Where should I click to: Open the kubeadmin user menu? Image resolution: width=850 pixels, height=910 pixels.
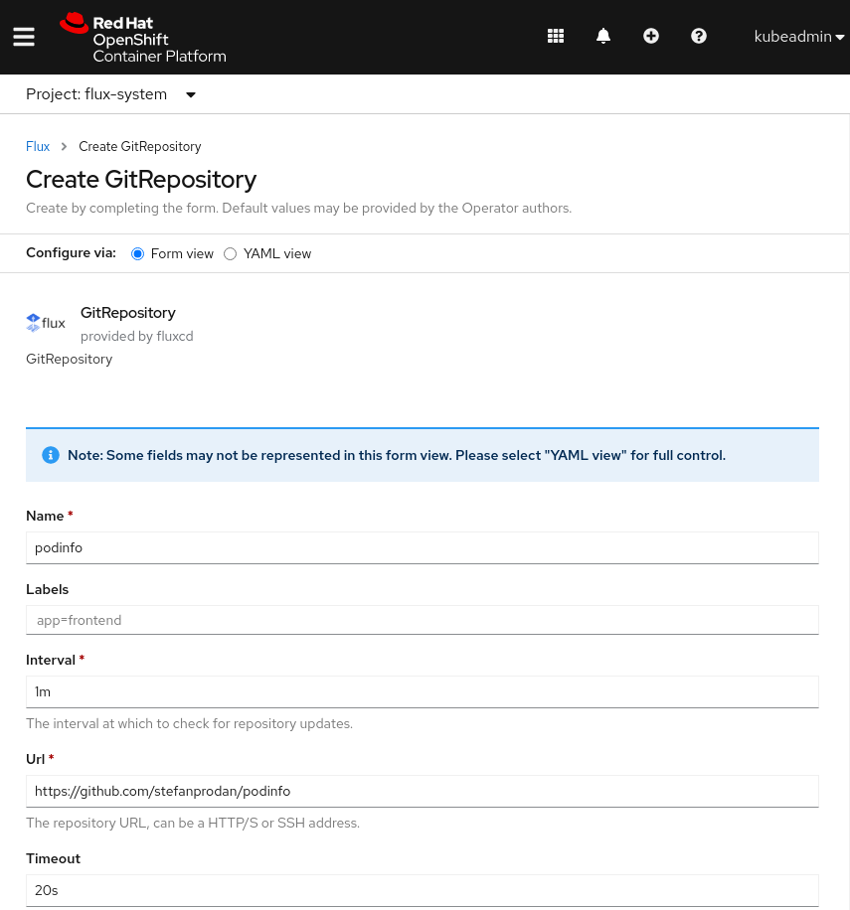pyautogui.click(x=798, y=37)
